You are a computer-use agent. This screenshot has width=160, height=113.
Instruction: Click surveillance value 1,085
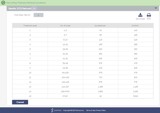point(101,87)
